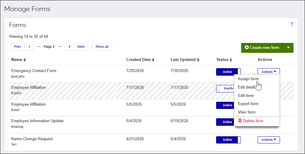Click the Te1 form code text
Image resolution: width=305 pixels, height=154 pixels.
click(x=14, y=144)
